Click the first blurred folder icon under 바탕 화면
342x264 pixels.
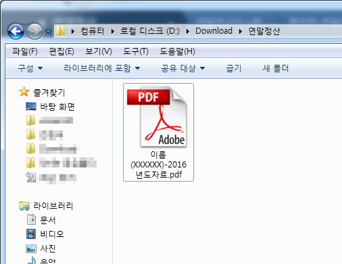point(30,120)
